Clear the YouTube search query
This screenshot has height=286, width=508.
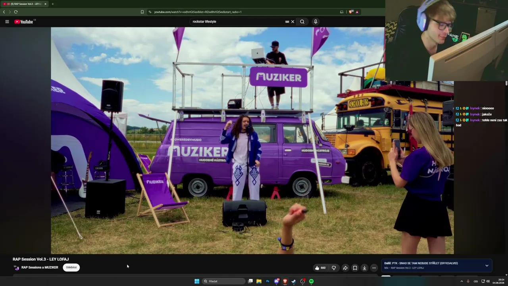tap(293, 21)
